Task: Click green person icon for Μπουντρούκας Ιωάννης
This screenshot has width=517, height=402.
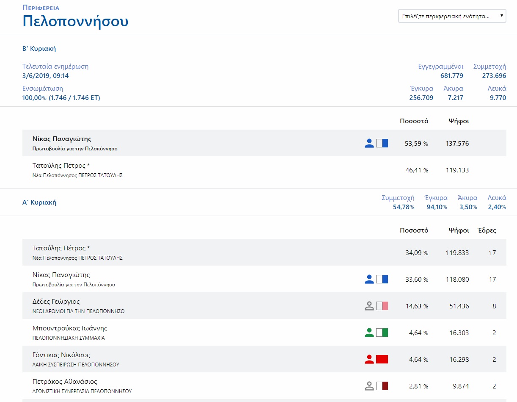Action: tap(369, 333)
